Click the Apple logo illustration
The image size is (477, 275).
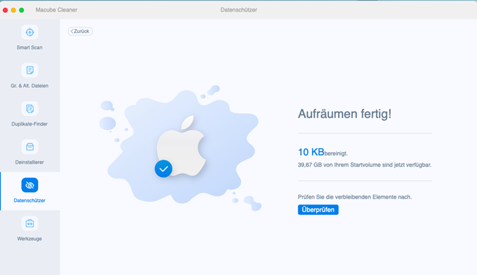[x=181, y=145]
